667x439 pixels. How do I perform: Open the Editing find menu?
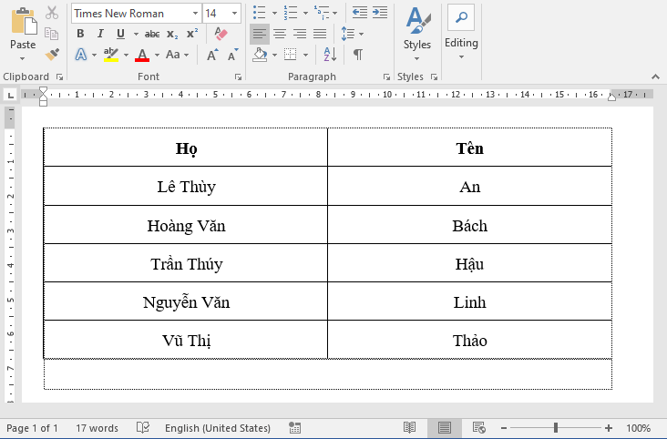point(461,33)
